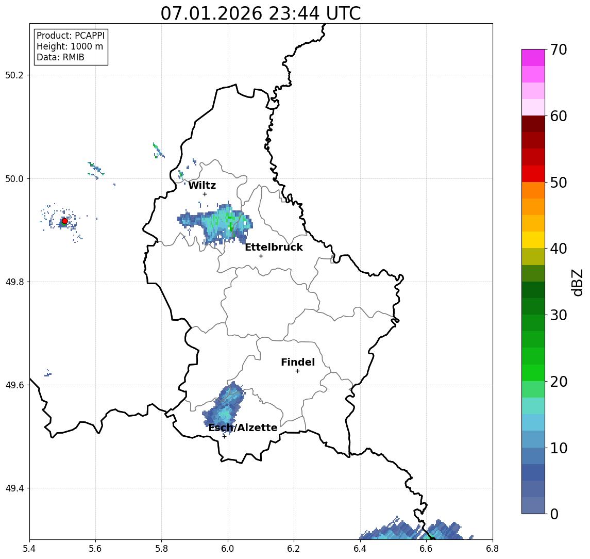Click the timestamp title 07.01.2026 23:44 UTC
Viewport: 590px width, 559px height.
coord(261,13)
